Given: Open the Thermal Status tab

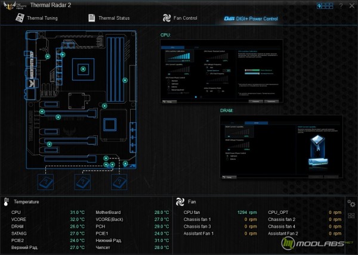Looking at the screenshot, I should click(x=110, y=18).
